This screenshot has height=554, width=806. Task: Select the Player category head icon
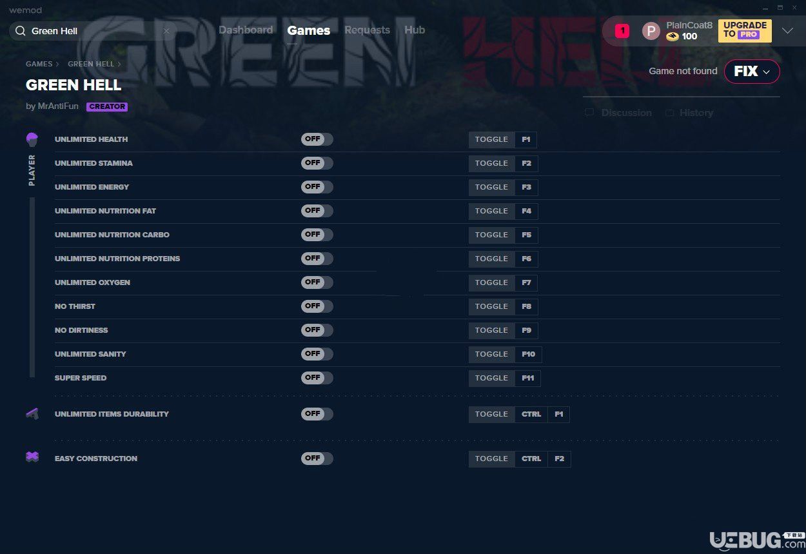(x=32, y=139)
